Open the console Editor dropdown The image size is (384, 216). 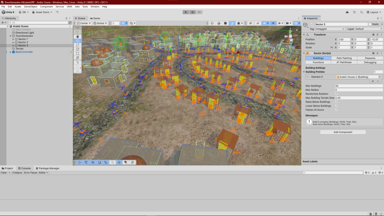[44, 172]
